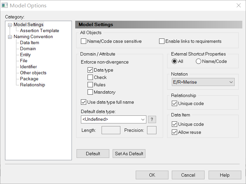Open Identifier naming convention

pos(28,67)
